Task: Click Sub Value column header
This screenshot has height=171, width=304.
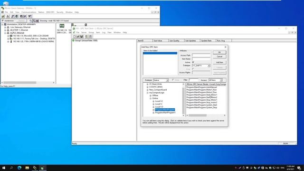Action: coord(161,41)
